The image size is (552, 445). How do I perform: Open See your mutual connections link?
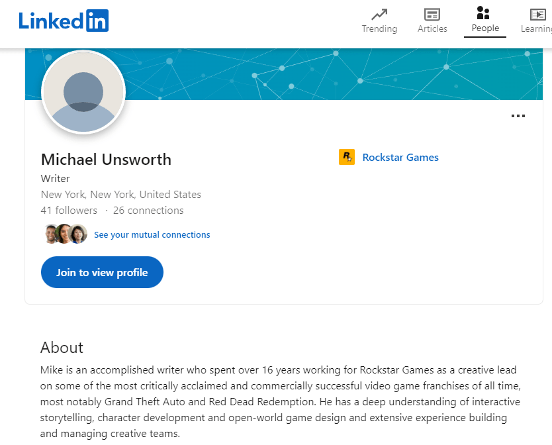click(152, 234)
